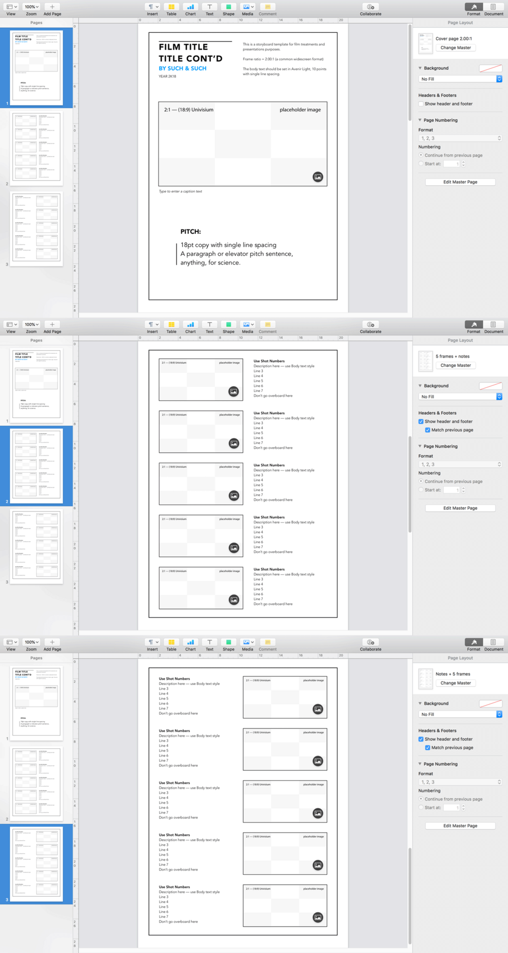Click the Background color swatch, 5 frames + notes inspector

(490, 386)
